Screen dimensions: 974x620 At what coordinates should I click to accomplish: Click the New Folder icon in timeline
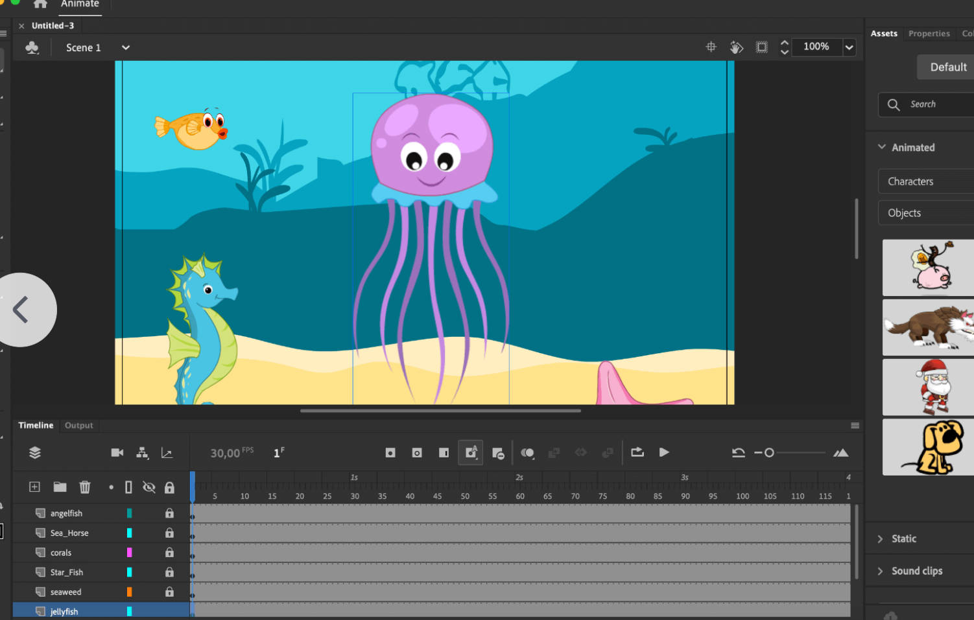(x=60, y=487)
